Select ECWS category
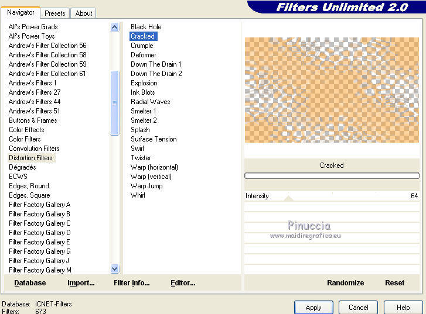This screenshot has height=314, width=426. point(18,177)
